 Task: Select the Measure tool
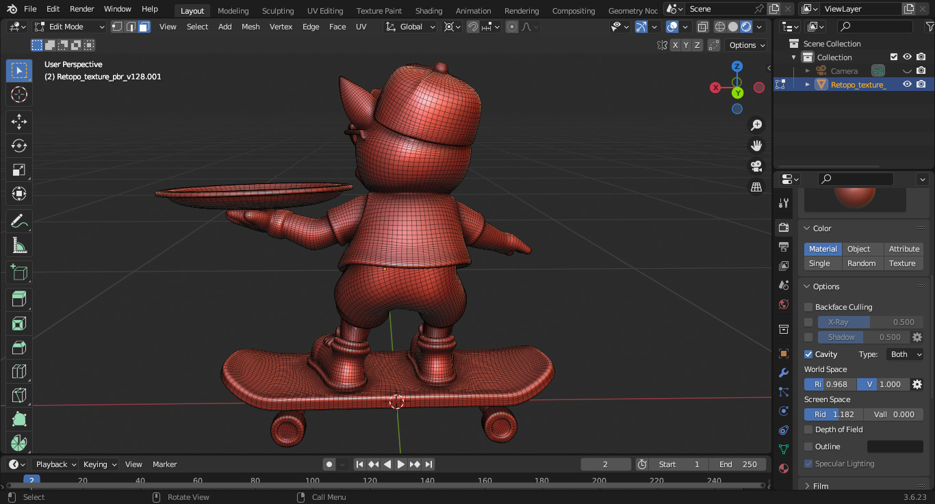point(19,246)
